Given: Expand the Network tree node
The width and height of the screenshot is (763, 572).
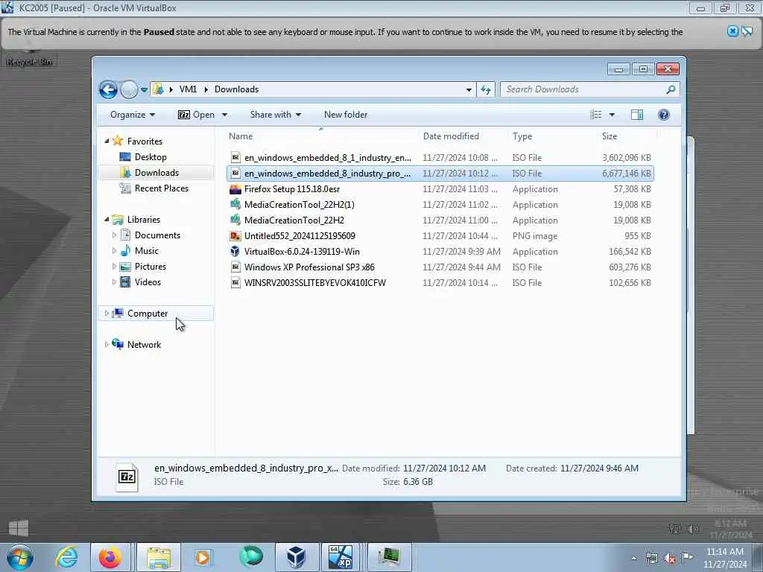Looking at the screenshot, I should tap(107, 344).
